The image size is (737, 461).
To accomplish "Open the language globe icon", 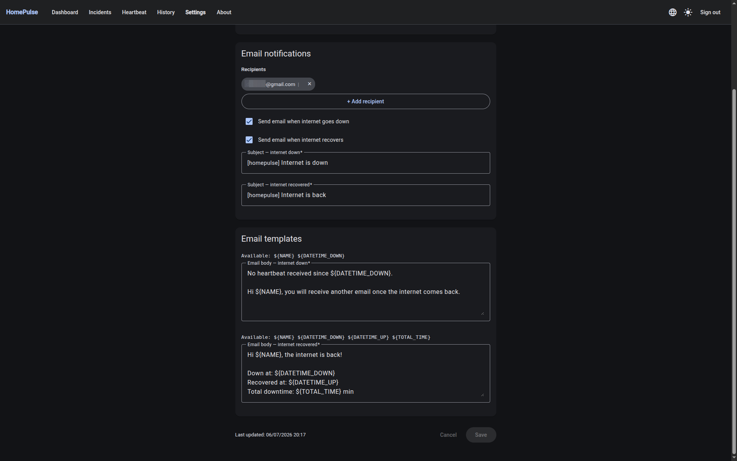I will point(673,12).
